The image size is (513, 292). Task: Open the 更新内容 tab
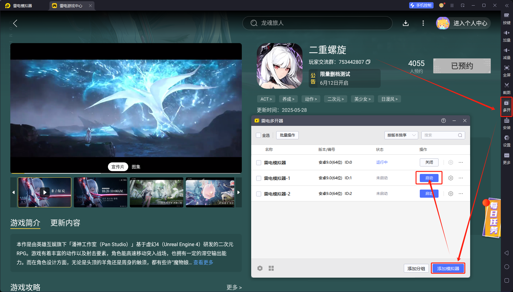(x=65, y=223)
